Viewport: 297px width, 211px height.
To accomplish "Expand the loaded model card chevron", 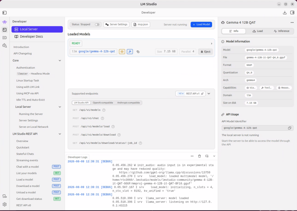I will [211, 44].
